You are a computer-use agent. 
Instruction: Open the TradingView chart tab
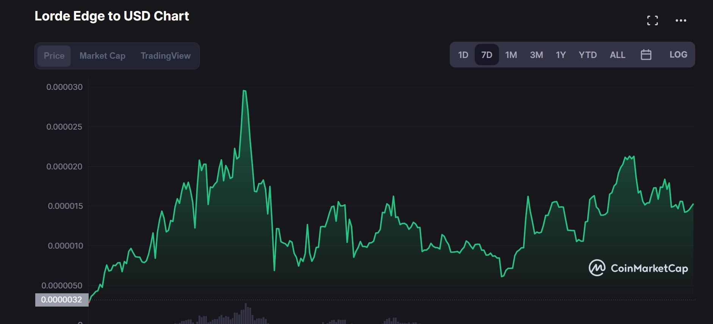tap(166, 56)
